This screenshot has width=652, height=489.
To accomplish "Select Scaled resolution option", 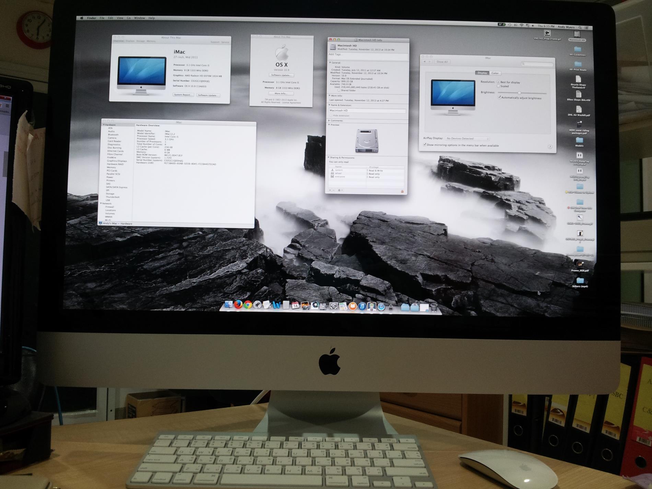I will pyautogui.click(x=498, y=86).
